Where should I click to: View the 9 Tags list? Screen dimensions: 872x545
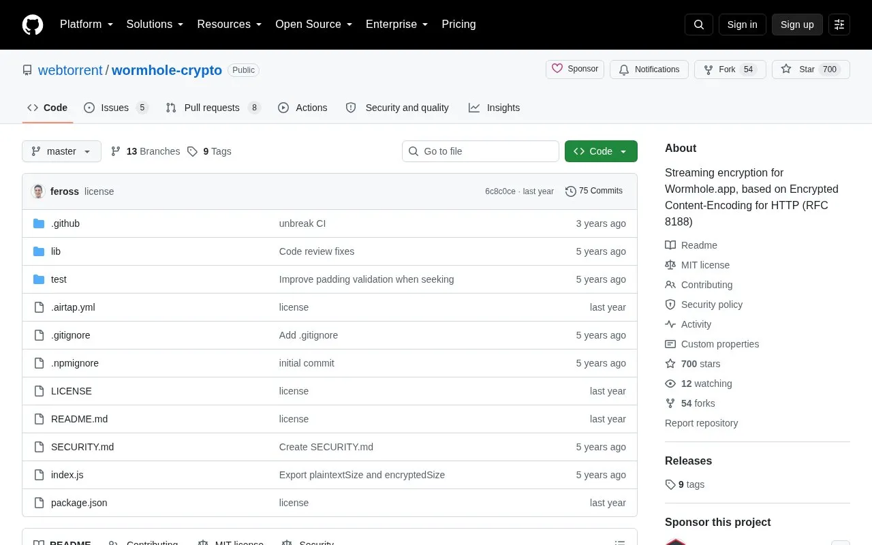coord(209,151)
